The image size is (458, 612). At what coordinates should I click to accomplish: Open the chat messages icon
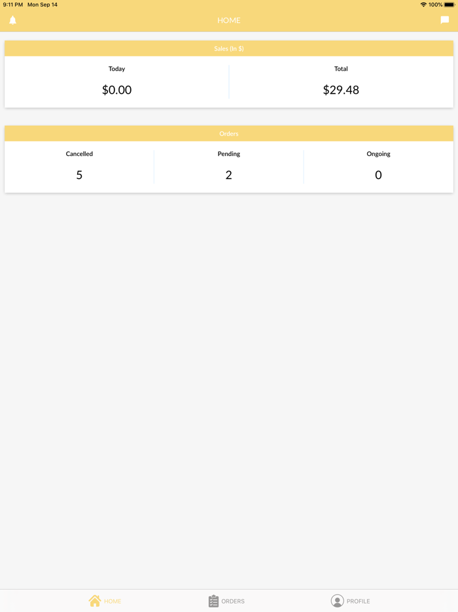pyautogui.click(x=445, y=20)
